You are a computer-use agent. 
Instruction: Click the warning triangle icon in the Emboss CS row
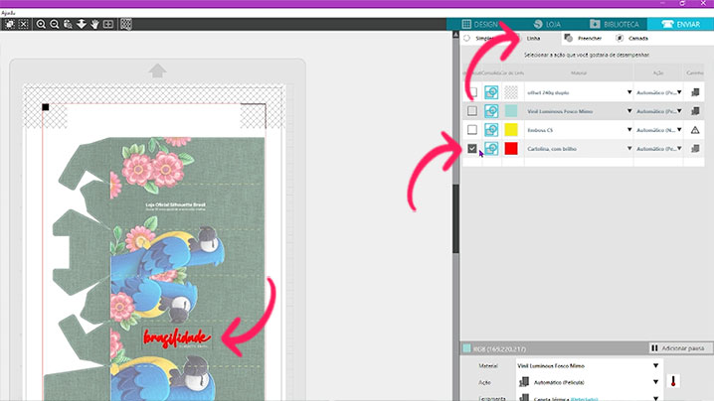tap(695, 130)
